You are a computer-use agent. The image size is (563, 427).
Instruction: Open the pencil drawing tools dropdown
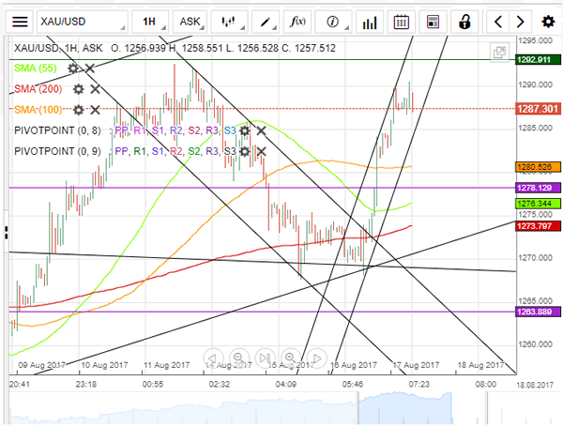[266, 22]
